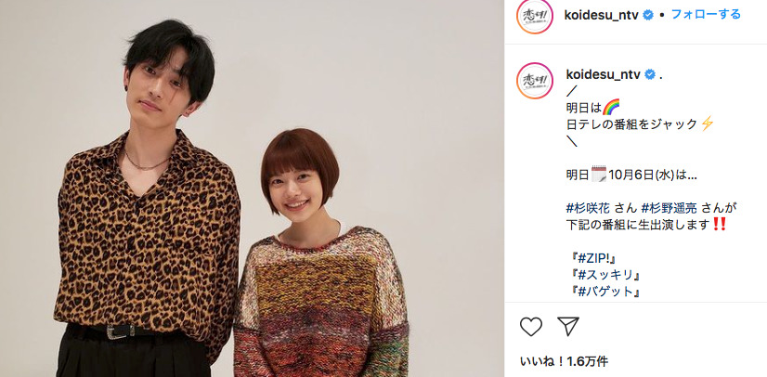Click the calendar emoji before 10月6日

point(599,174)
